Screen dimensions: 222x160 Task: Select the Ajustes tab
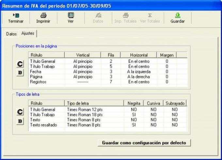(28, 33)
